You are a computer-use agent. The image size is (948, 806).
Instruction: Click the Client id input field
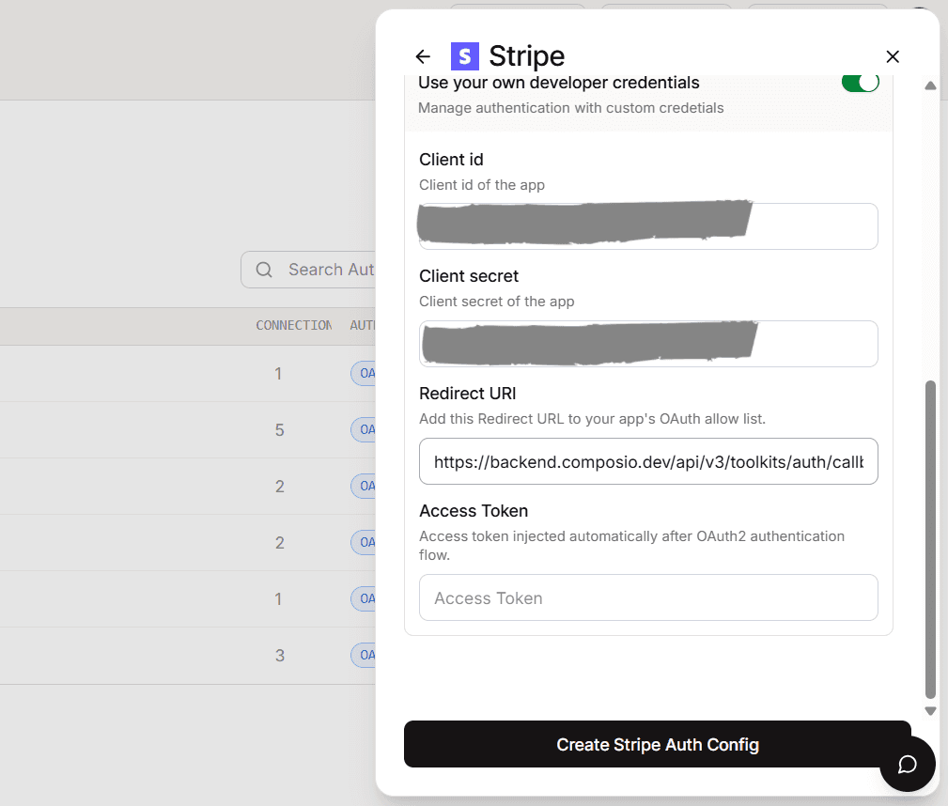point(648,226)
